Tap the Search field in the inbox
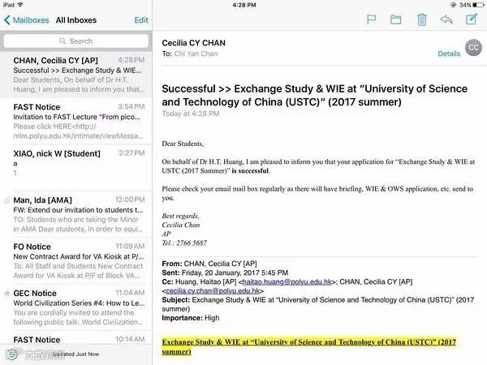The width and height of the screenshot is (487, 365). pos(76,41)
